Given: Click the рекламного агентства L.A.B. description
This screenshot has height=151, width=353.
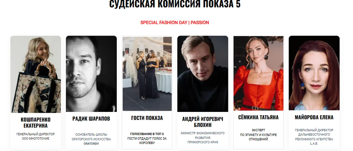Looking at the screenshot, I should (x=314, y=141).
